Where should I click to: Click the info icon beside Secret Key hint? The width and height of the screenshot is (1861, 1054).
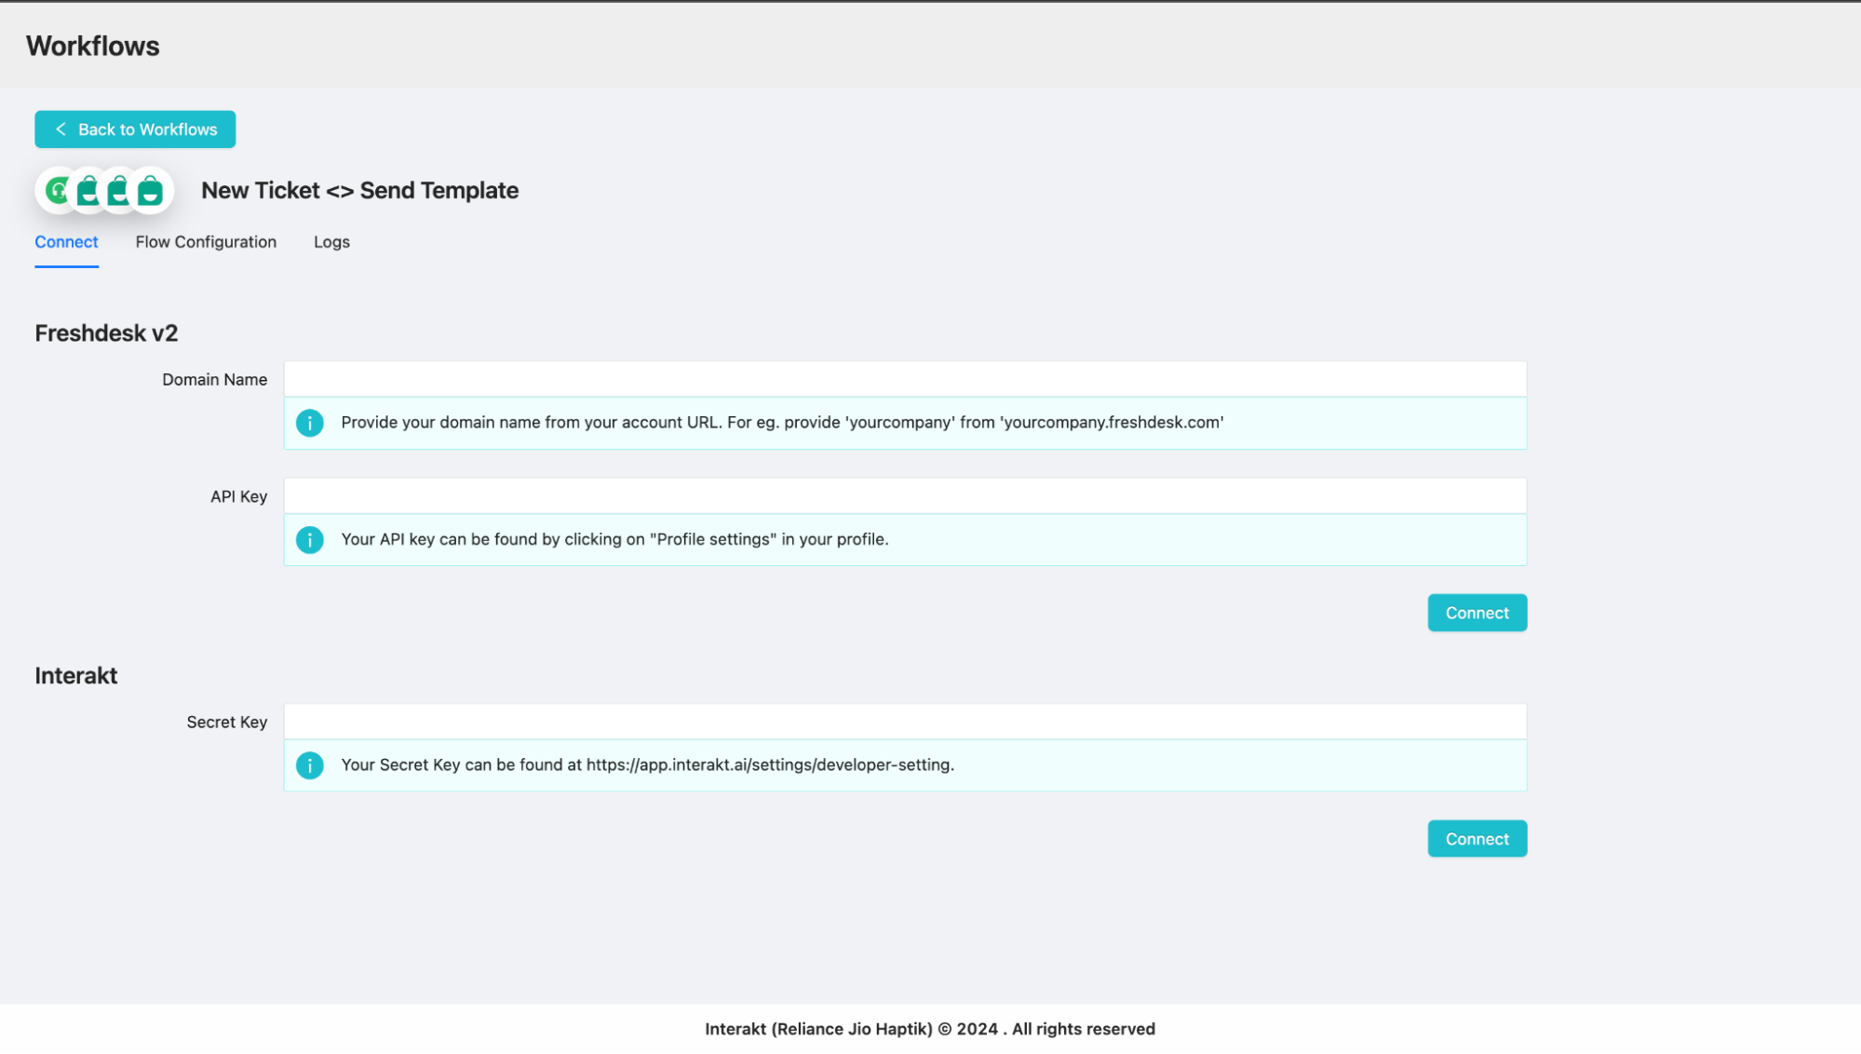pos(309,765)
